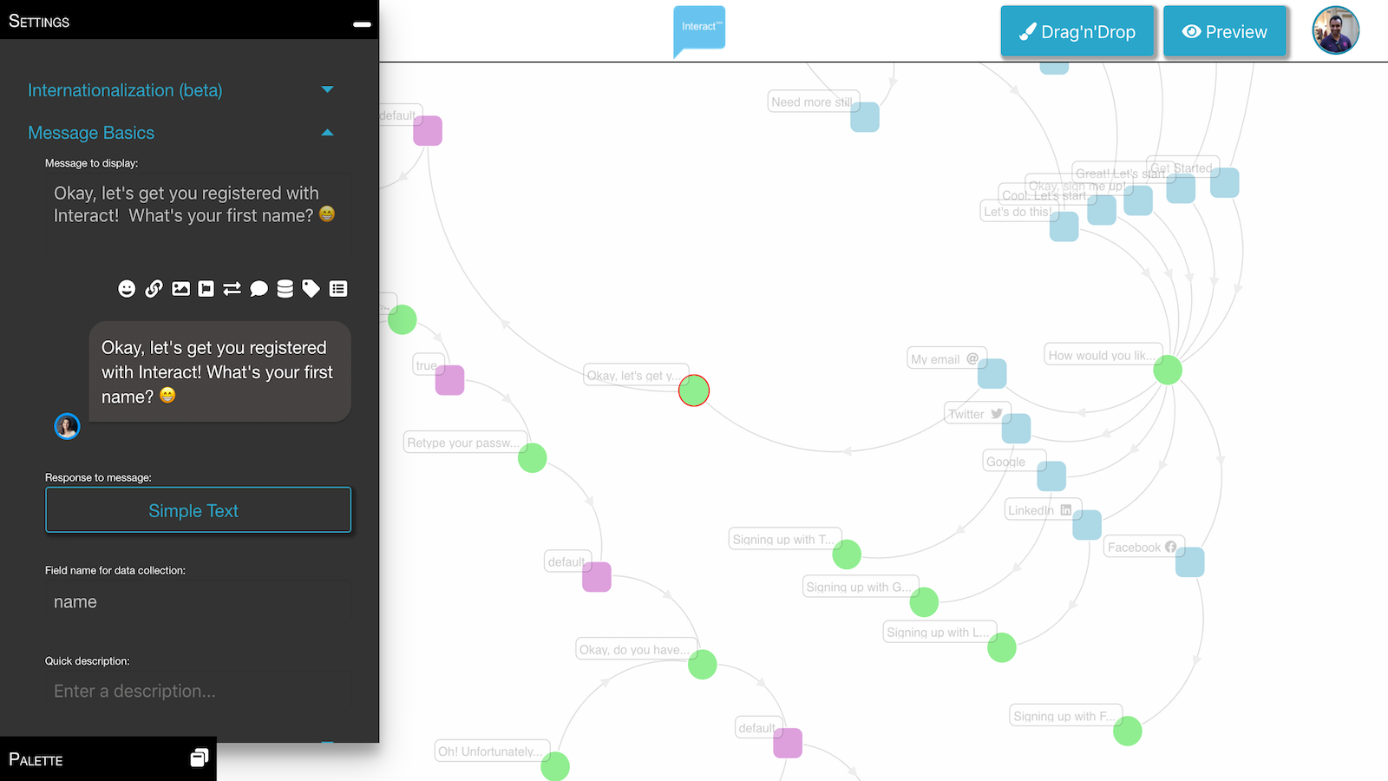Click the 'Field name for data collection:' label
Viewport: 1388px width, 781px height.
point(115,570)
